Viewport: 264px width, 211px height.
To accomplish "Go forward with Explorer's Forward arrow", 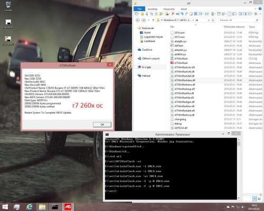I will [x=144, y=20].
